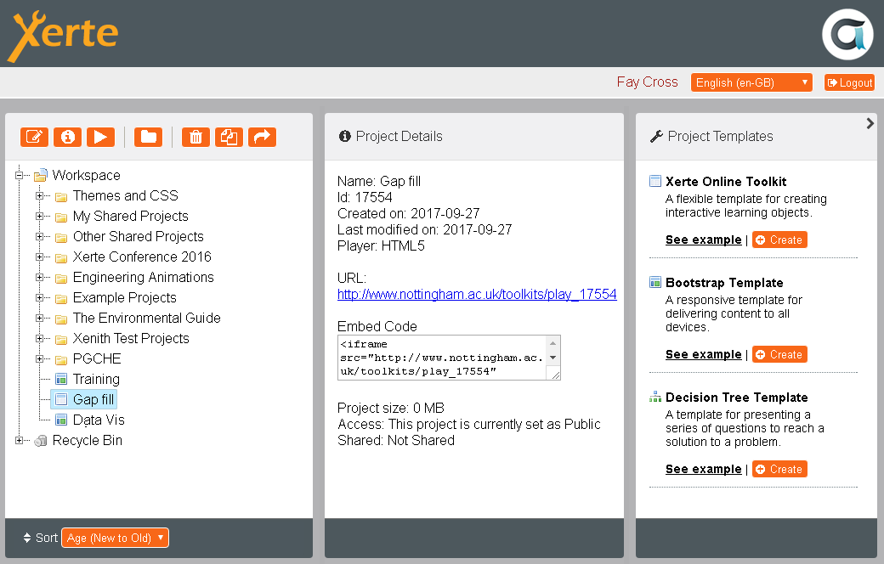
Task: Open project Properties info icon
Action: click(x=68, y=137)
